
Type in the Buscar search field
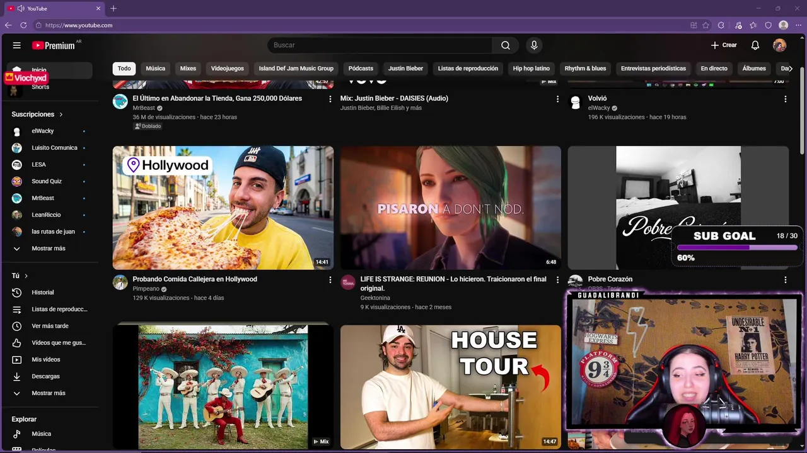click(380, 45)
